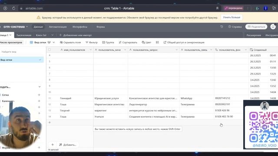Viewport: 278px width, 156px height.
Task: Open the Блица 1 table tab dropdown
Action: (10, 35)
